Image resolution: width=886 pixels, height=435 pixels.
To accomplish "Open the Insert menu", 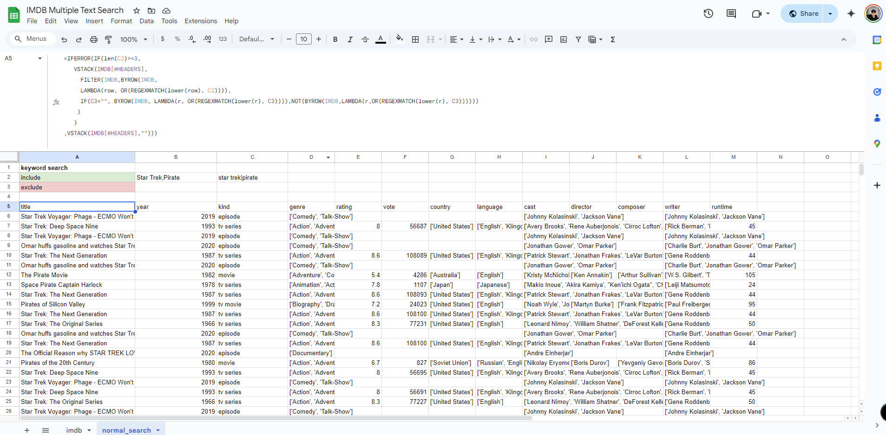I will click(94, 21).
